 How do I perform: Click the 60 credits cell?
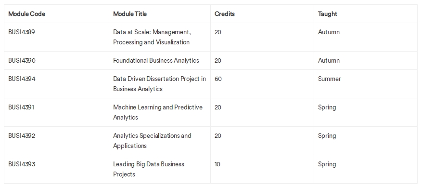[x=218, y=79]
